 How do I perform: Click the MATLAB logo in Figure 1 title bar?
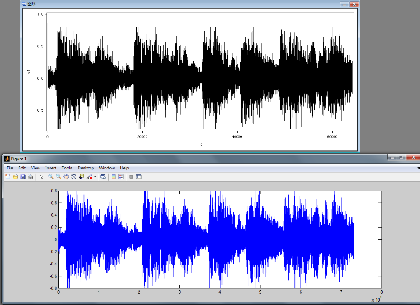click(x=7, y=159)
